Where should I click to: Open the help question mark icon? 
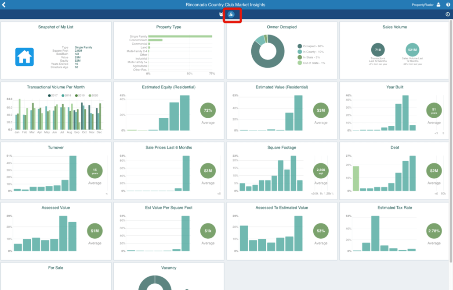[448, 5]
